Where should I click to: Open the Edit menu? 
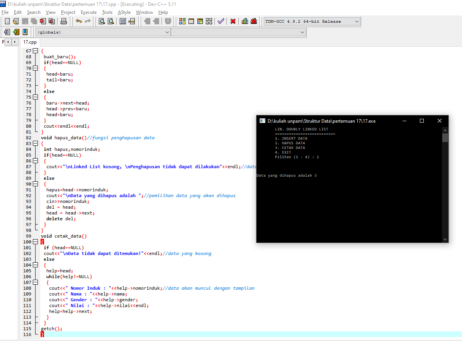pos(18,12)
